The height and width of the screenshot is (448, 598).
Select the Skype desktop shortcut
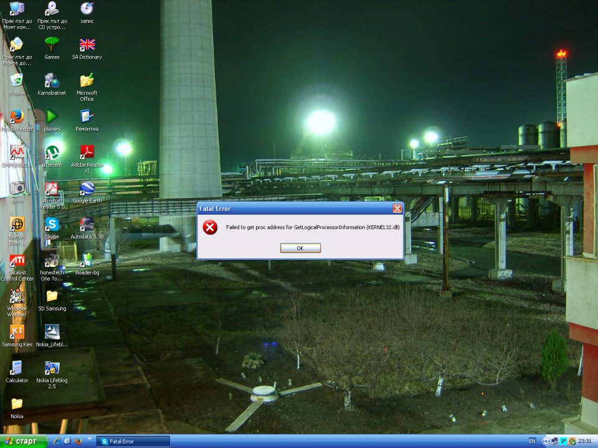(52, 228)
